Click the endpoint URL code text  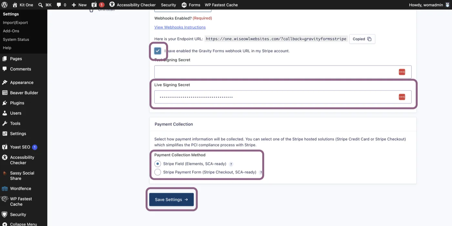(276, 39)
